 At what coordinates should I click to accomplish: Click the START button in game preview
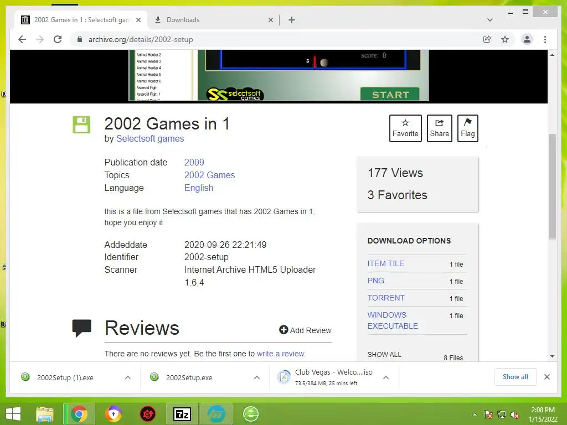[390, 94]
